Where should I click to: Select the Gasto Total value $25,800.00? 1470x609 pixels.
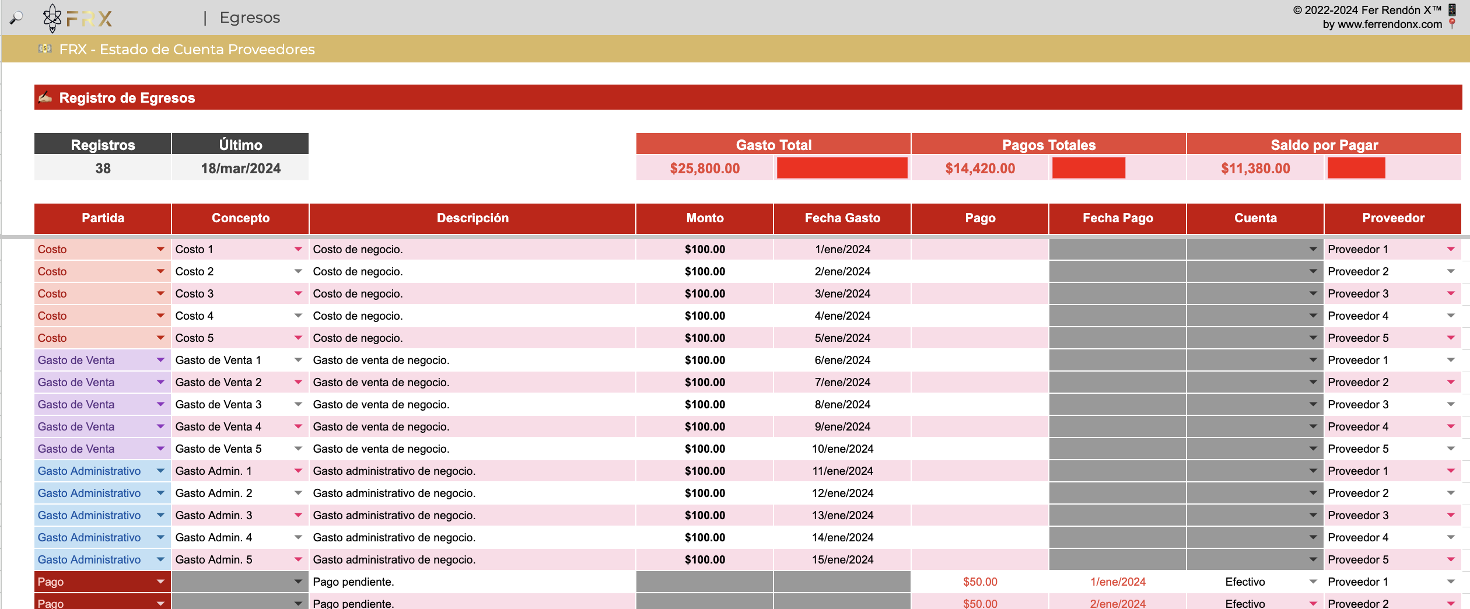(x=705, y=169)
